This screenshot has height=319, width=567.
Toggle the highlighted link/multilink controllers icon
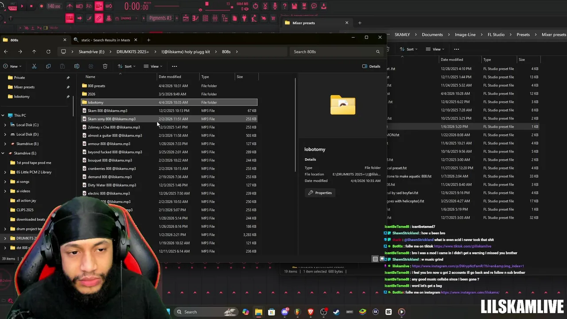point(99,18)
